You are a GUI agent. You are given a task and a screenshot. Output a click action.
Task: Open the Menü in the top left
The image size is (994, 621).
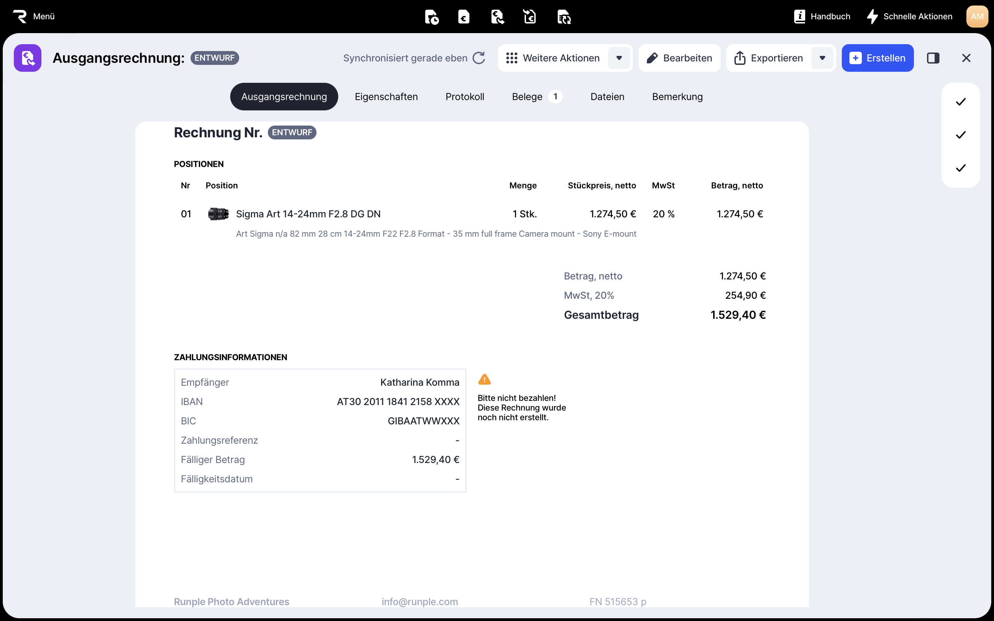point(34,17)
